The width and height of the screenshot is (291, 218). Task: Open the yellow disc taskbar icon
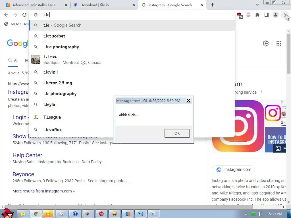click(x=48, y=214)
